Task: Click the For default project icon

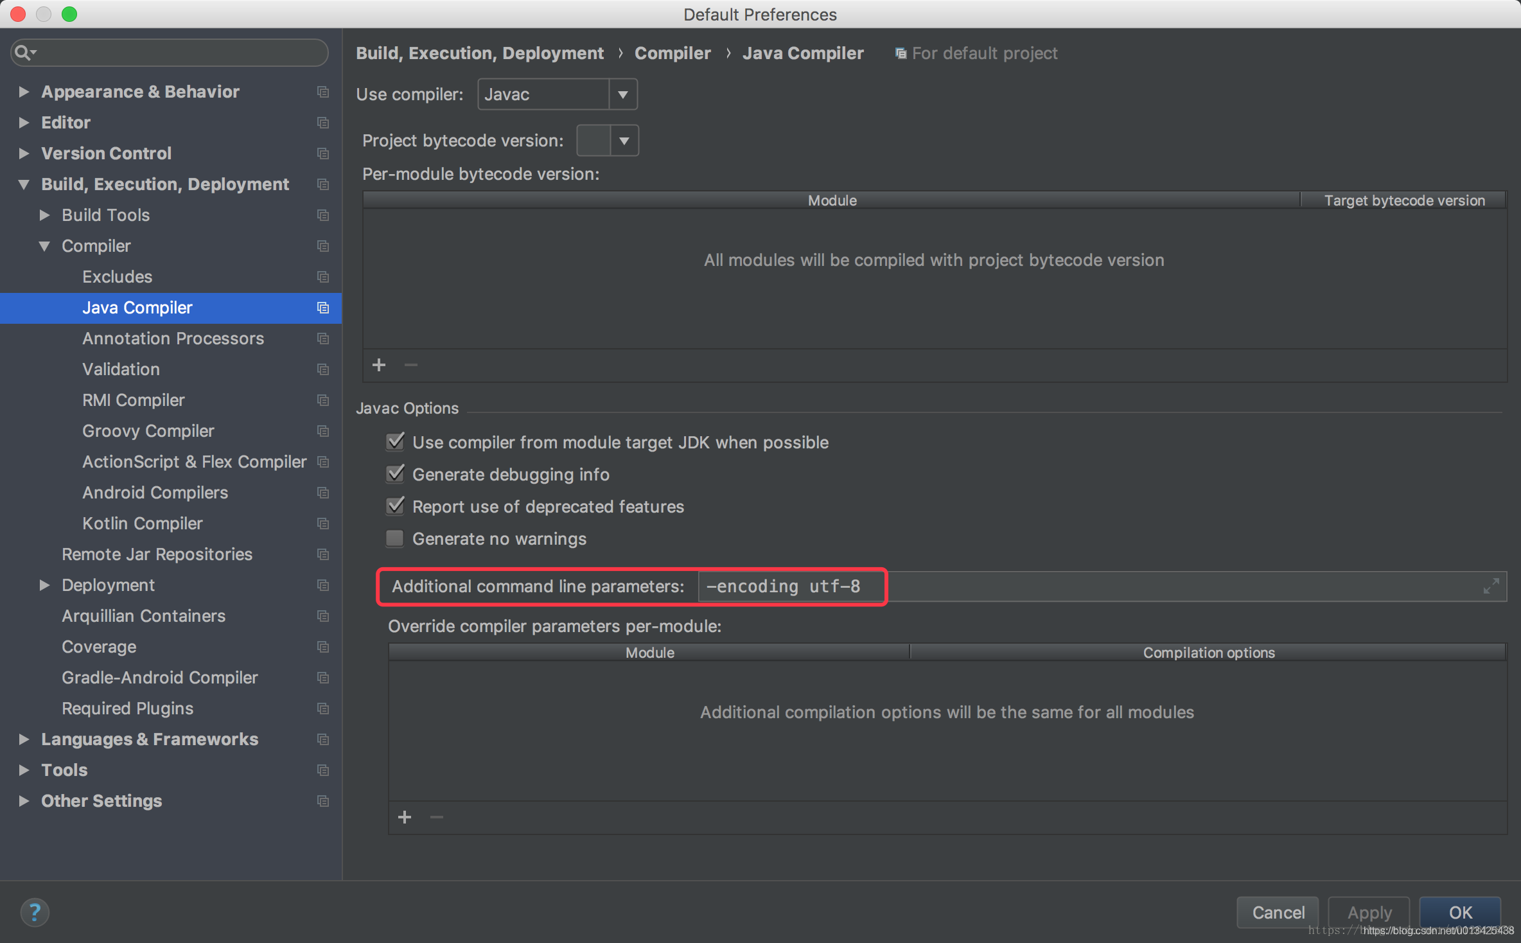Action: tap(901, 53)
